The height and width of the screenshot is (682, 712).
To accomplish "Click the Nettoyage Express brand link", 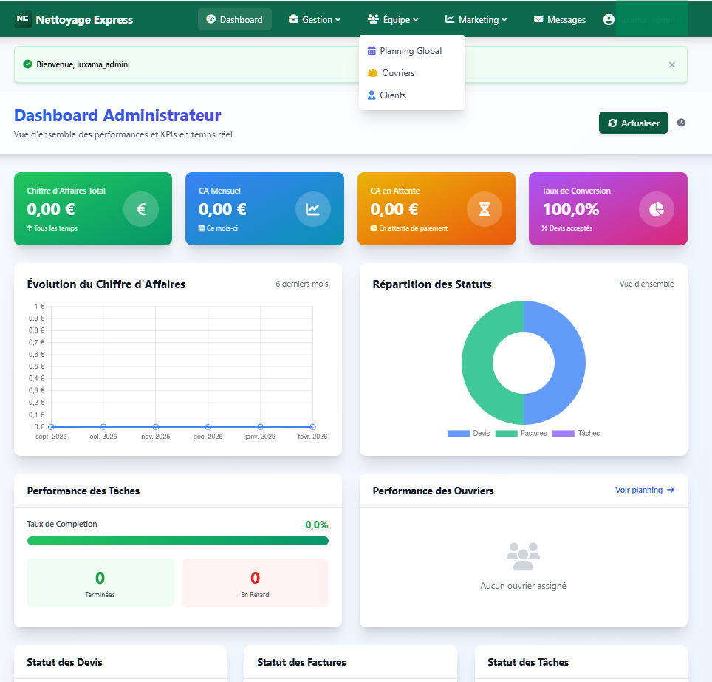I will [74, 19].
